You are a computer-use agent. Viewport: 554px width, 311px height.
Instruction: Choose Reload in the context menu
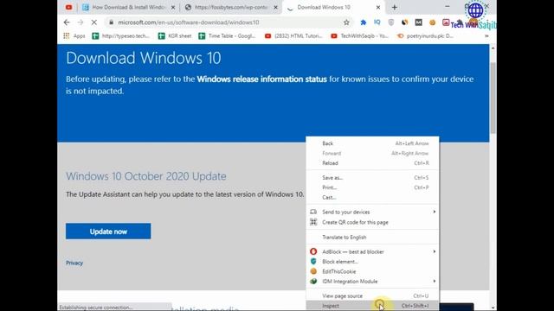(x=372, y=163)
